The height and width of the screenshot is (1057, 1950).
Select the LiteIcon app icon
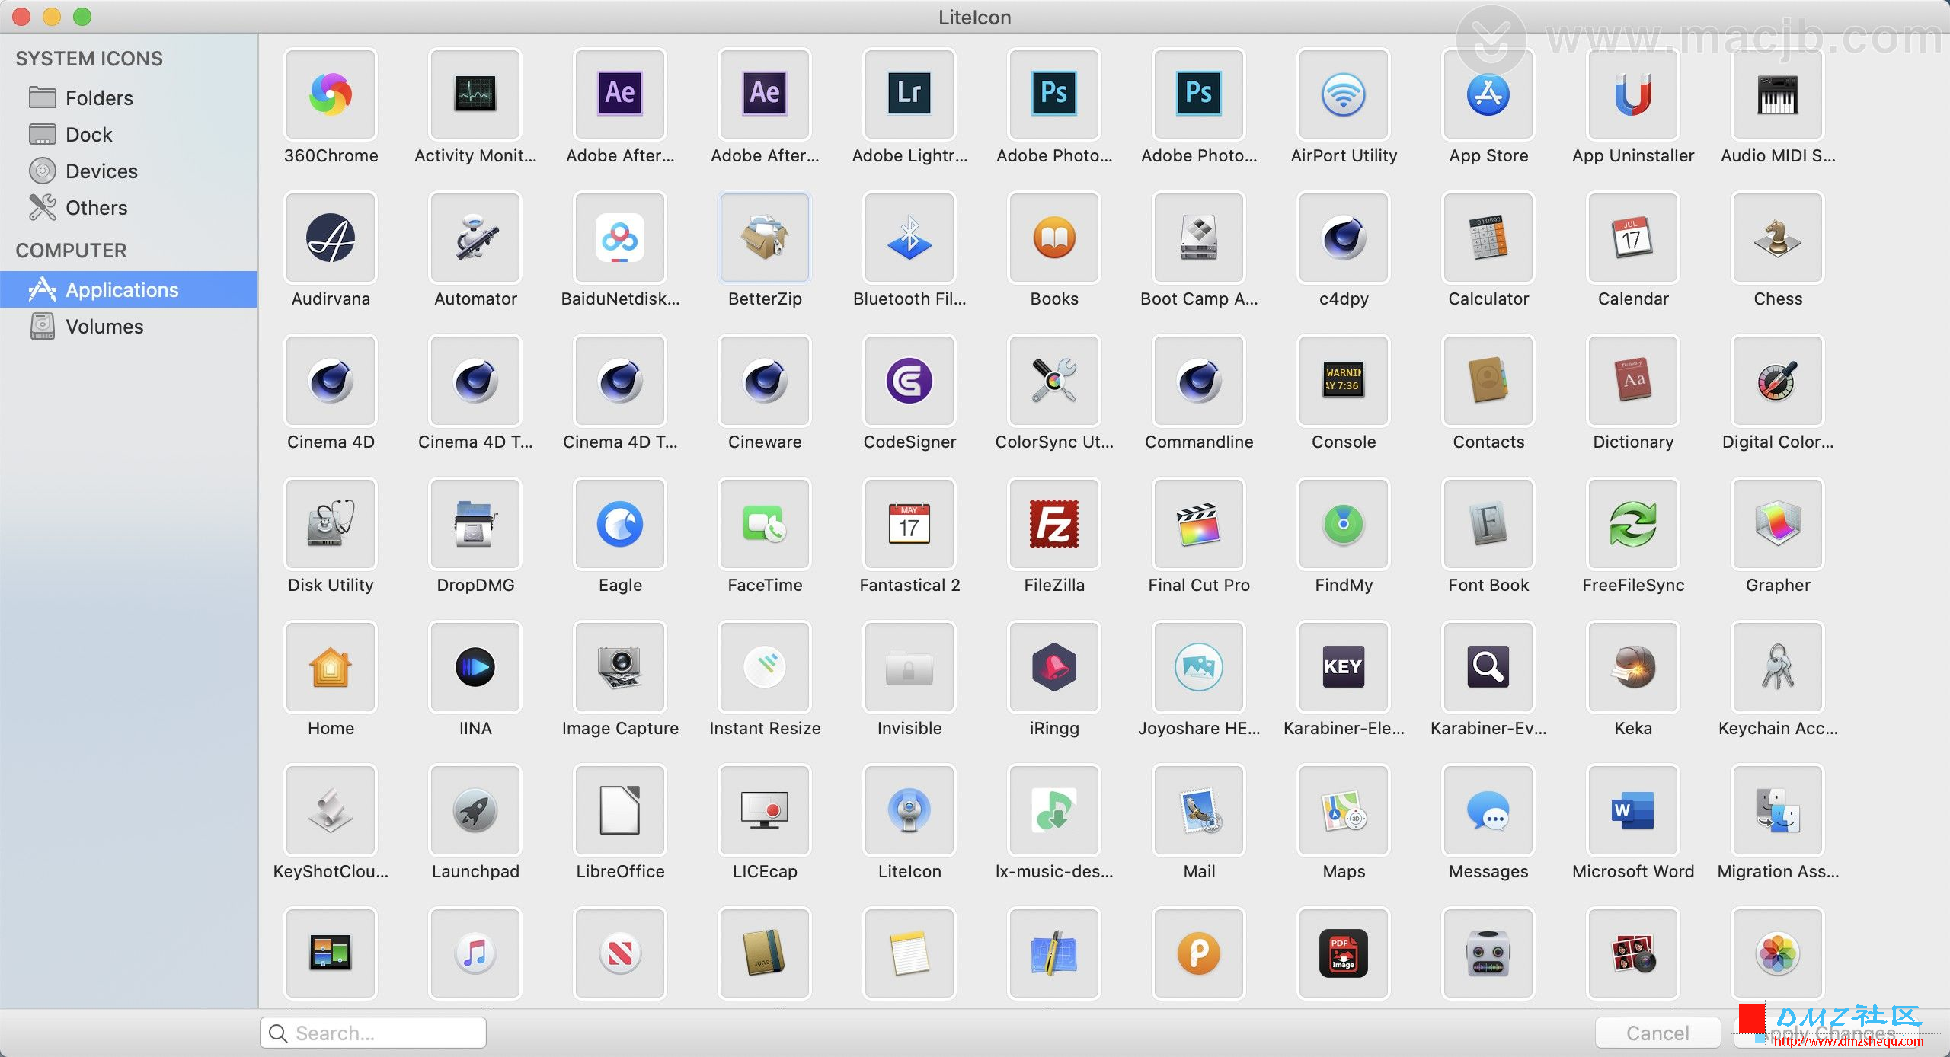909,810
